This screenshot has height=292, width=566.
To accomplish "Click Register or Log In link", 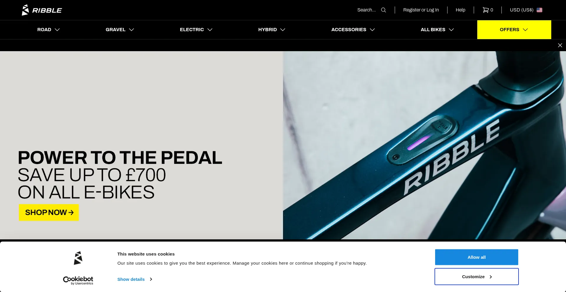I will click(x=421, y=10).
